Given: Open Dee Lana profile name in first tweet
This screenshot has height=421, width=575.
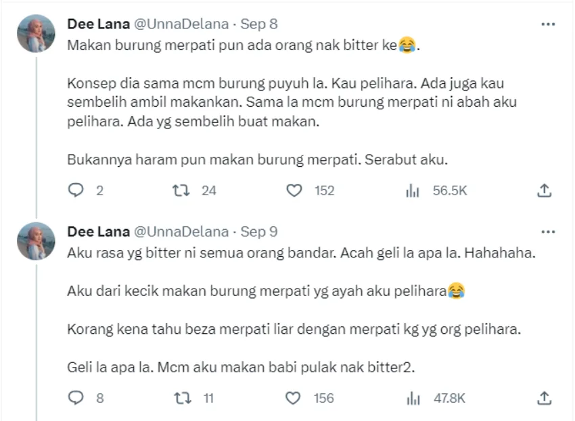Looking at the screenshot, I should pyautogui.click(x=98, y=24).
